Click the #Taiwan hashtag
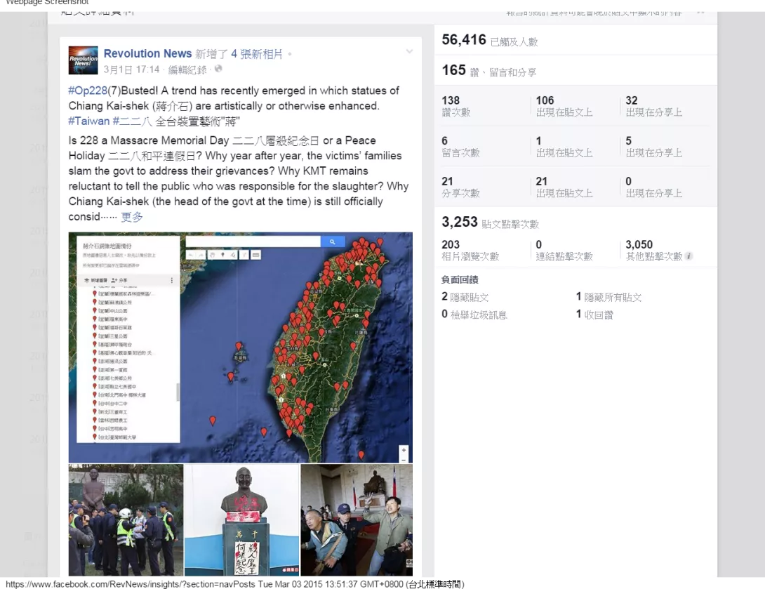Screen dimensions: 765x589 [x=89, y=121]
